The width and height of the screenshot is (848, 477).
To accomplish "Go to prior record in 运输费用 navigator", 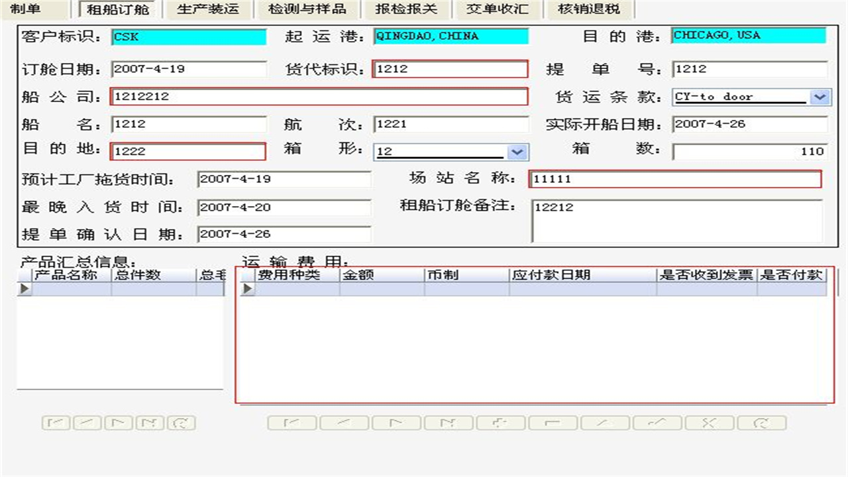I will point(344,422).
